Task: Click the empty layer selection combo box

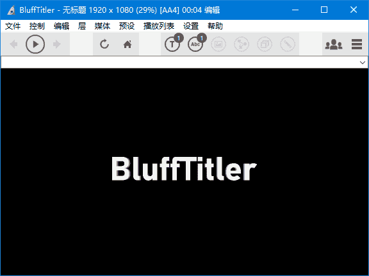Action: tap(184, 63)
